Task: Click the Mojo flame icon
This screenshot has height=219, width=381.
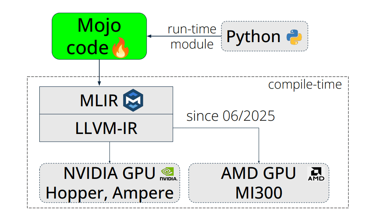Action: pos(119,49)
